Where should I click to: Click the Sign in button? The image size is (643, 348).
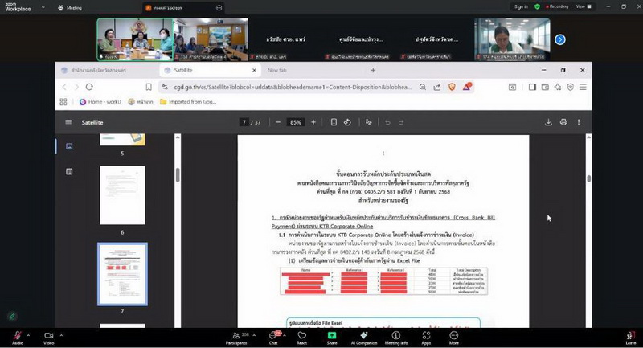pos(521,6)
